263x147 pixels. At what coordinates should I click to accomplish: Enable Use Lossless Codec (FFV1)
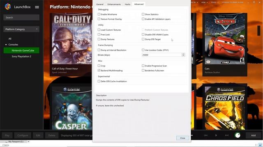(143, 50)
